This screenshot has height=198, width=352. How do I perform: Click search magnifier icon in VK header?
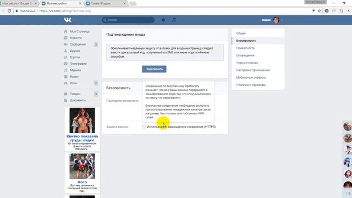[x=105, y=20]
